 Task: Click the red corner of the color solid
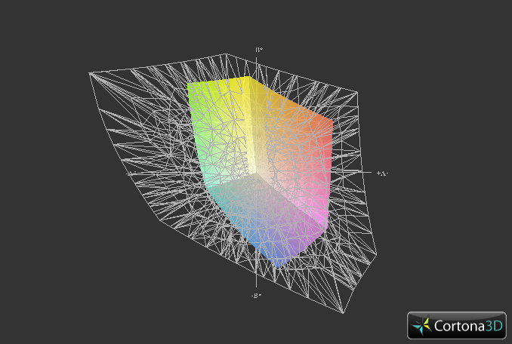click(329, 121)
